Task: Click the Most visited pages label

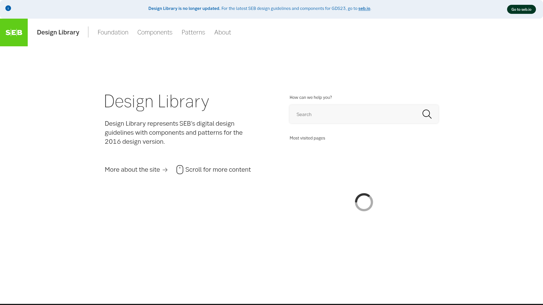Action: [307, 138]
